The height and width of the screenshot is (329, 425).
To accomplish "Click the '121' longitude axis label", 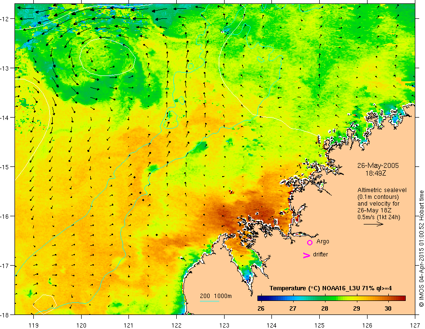I will coord(128,325).
